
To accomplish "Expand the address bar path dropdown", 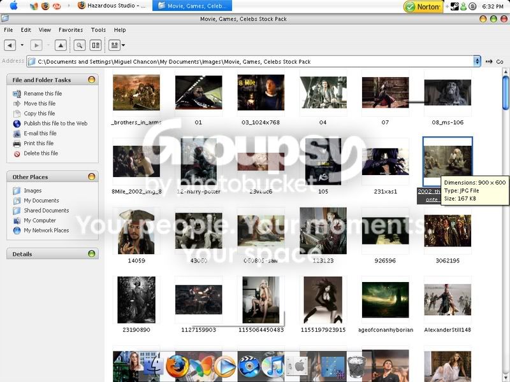I will click(477, 61).
